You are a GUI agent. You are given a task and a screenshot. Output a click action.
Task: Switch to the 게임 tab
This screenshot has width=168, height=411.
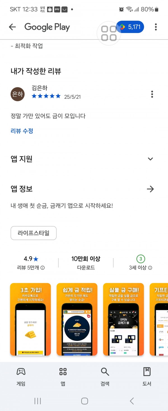(21, 377)
